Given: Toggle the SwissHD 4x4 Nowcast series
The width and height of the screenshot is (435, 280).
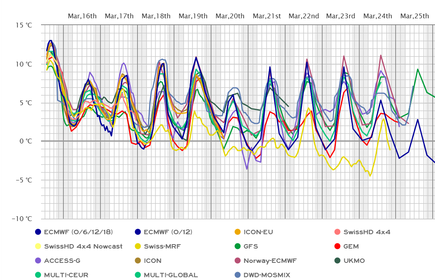Looking at the screenshot, I should pyautogui.click(x=83, y=246).
